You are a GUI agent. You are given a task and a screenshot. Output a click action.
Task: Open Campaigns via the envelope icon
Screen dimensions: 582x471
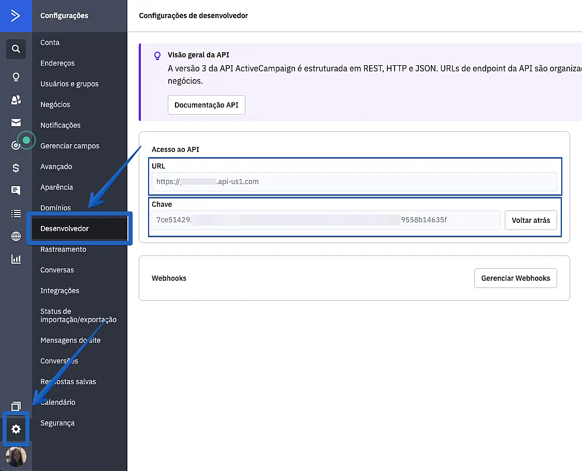(x=16, y=123)
